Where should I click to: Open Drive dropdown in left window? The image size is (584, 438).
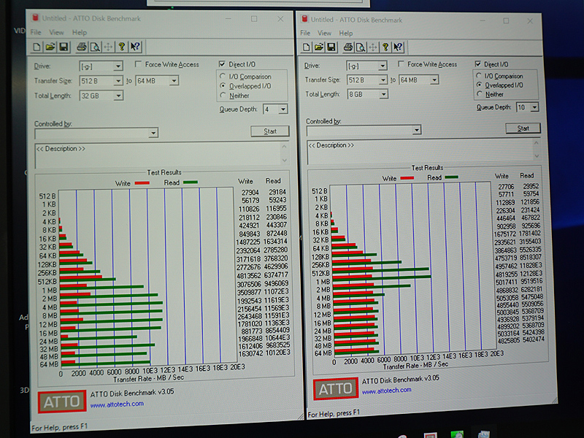click(x=118, y=66)
